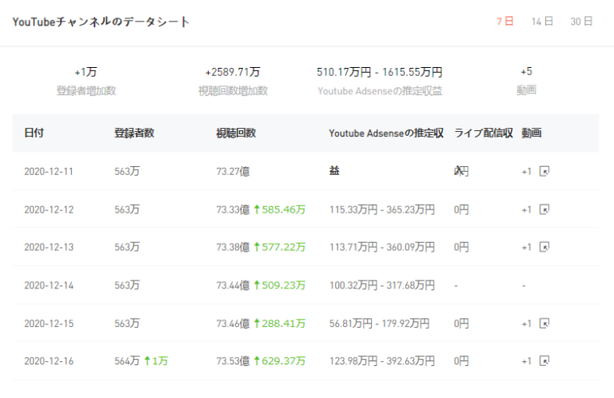Viewport: 614px width, 398px height.
Task: Switch to the 14日 range tab
Action: 542,22
